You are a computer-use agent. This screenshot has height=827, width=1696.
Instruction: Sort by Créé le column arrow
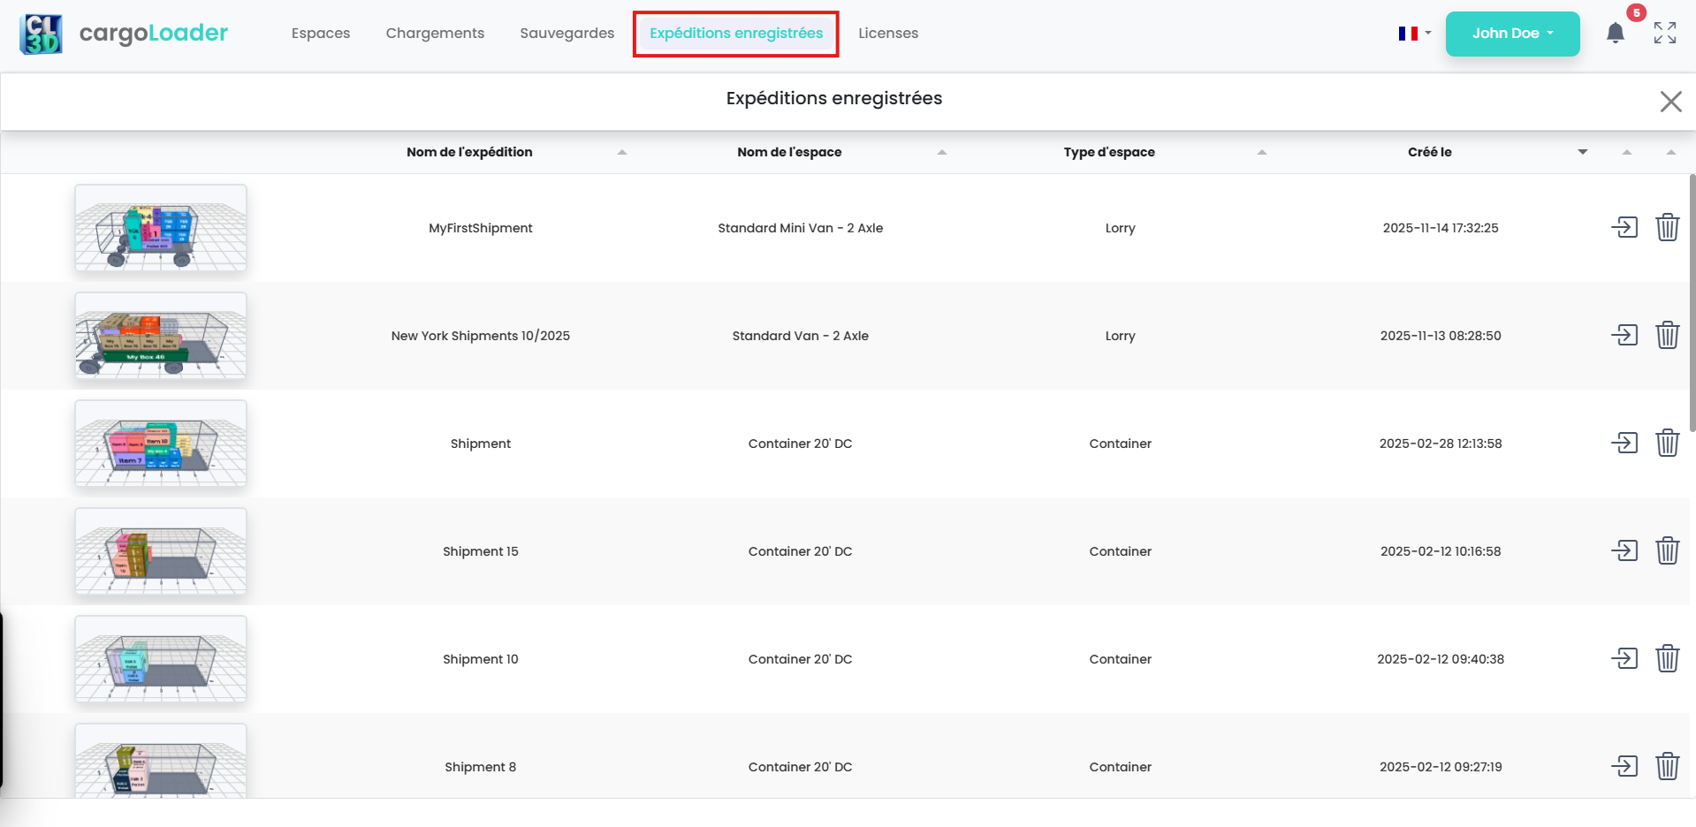pyautogui.click(x=1582, y=152)
